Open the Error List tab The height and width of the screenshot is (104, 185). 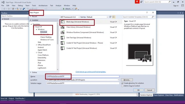click(x=4, y=99)
